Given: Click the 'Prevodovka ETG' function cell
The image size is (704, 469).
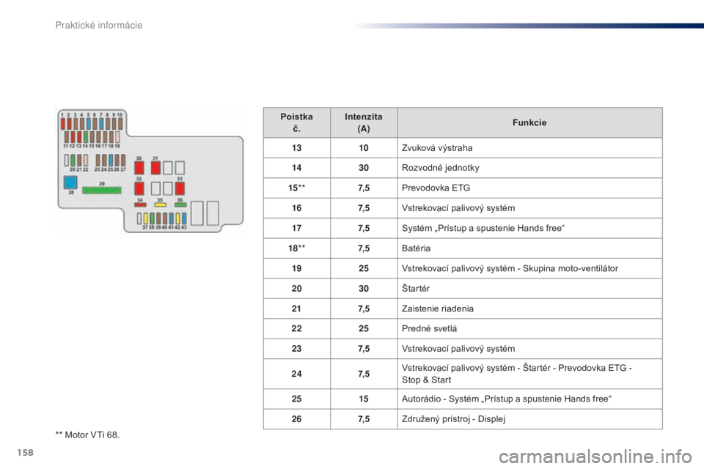Looking at the screenshot, I should [529, 188].
